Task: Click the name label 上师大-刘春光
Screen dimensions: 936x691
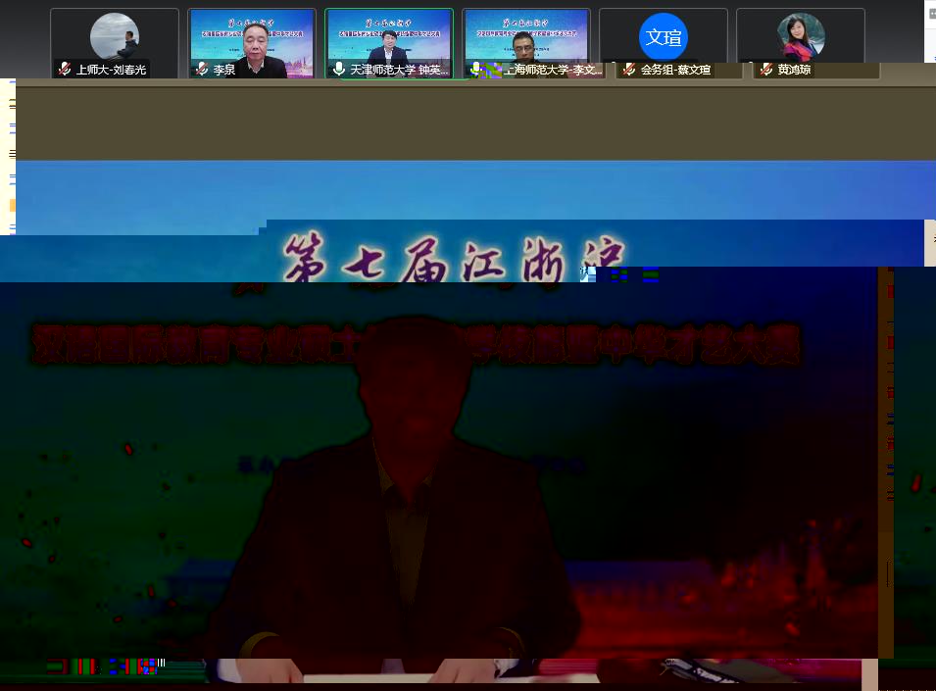Action: coord(111,70)
